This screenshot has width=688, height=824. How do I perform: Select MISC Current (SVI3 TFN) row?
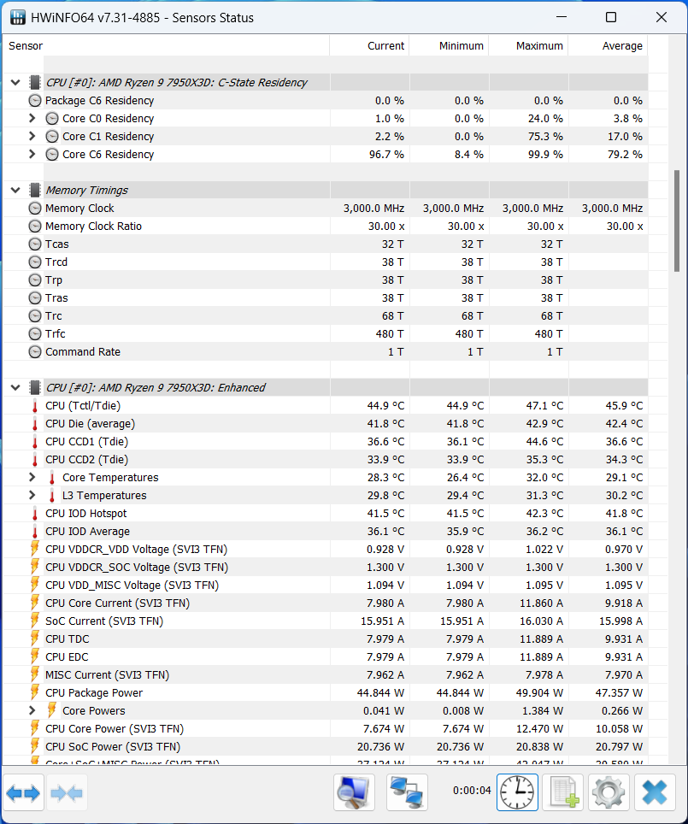pos(326,674)
